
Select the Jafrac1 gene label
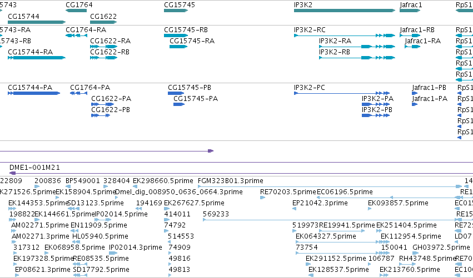tap(411, 5)
